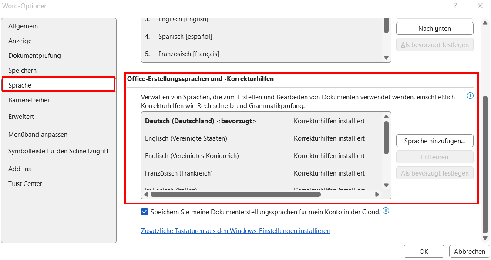This screenshot has width=491, height=260.
Task: Click the Abbrechen button
Action: click(469, 251)
